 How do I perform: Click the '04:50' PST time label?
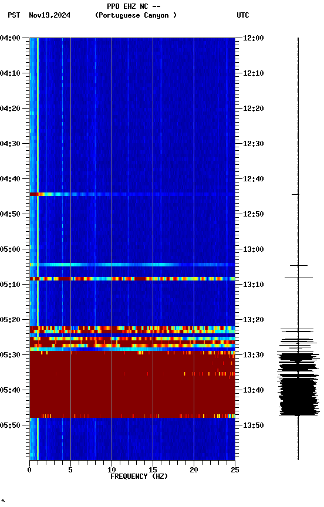[x=10, y=214]
